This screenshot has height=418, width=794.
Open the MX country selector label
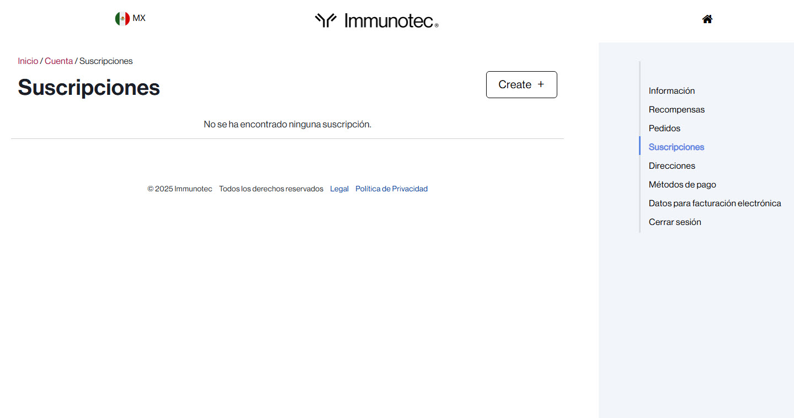click(139, 18)
